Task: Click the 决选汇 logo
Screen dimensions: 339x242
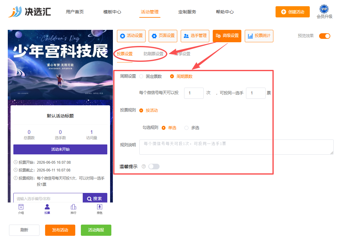Action: click(x=30, y=12)
